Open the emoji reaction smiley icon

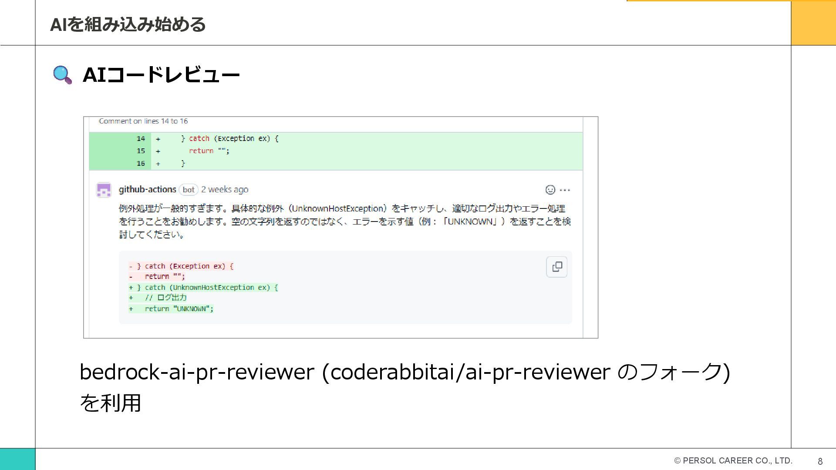coord(550,190)
